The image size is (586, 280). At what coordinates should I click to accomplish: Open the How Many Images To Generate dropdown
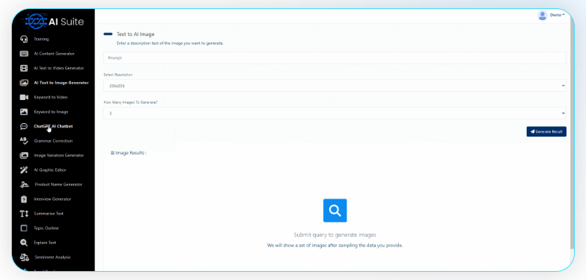(335, 113)
